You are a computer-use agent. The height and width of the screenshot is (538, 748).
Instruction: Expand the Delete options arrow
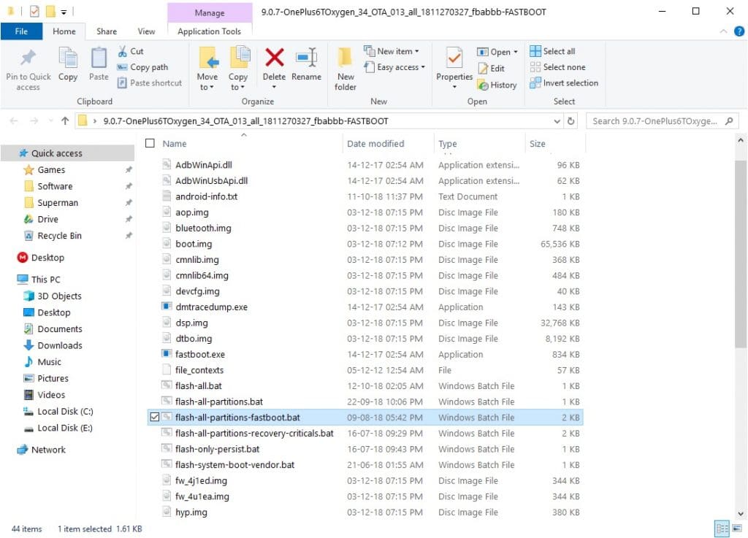tap(275, 87)
